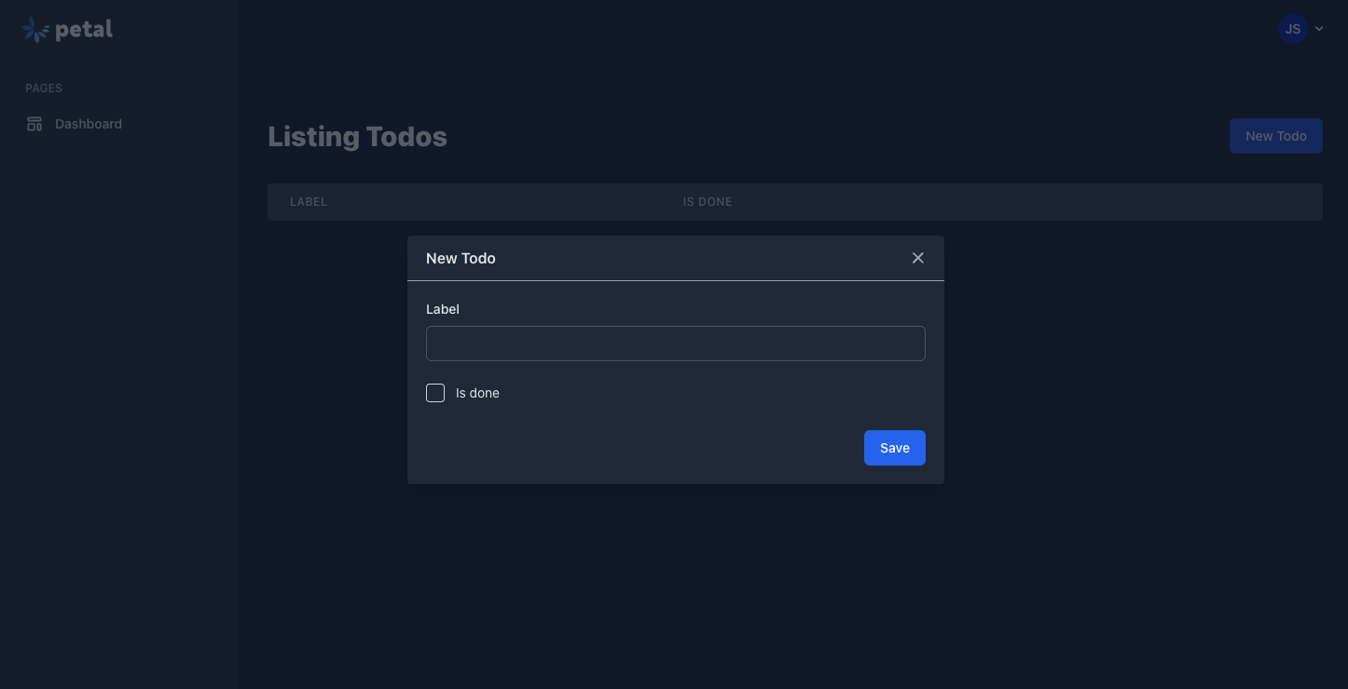Click the New Todo dialog title
This screenshot has height=689, width=1348.
461,258
